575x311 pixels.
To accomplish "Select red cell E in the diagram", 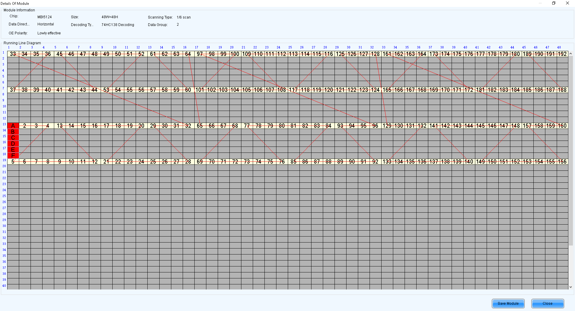I will click(13, 150).
